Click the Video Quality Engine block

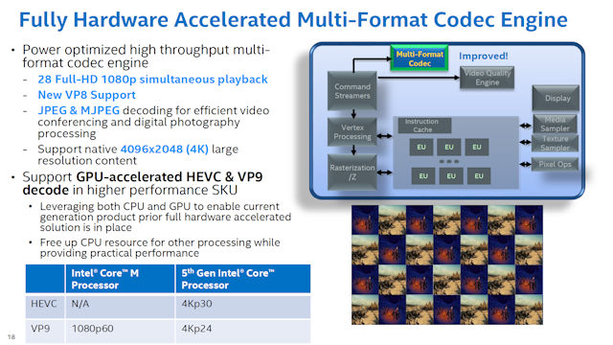pyautogui.click(x=488, y=78)
